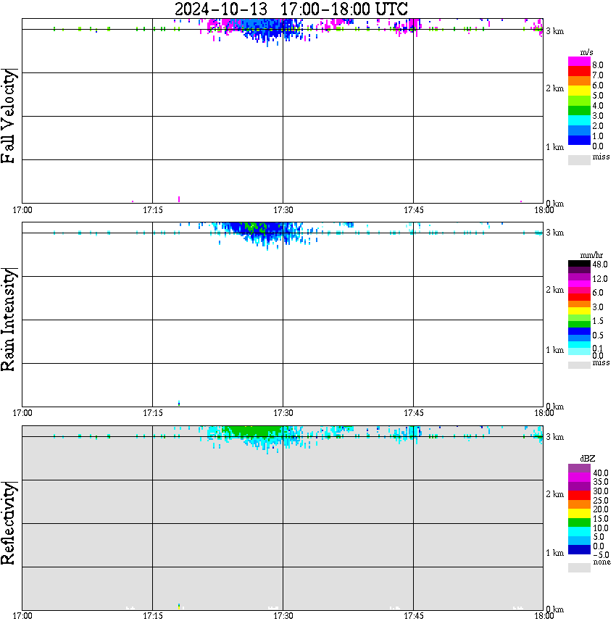The height and width of the screenshot is (629, 616).
Task: Click the 2 km label beside Rain Intensity plot
Action: (554, 290)
